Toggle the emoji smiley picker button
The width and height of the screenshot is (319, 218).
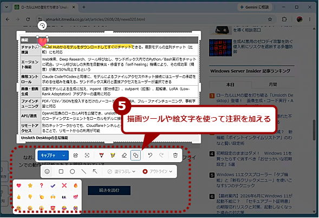click(x=47, y=171)
